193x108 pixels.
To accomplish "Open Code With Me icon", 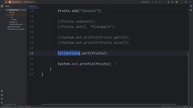I will (x=168, y=2).
